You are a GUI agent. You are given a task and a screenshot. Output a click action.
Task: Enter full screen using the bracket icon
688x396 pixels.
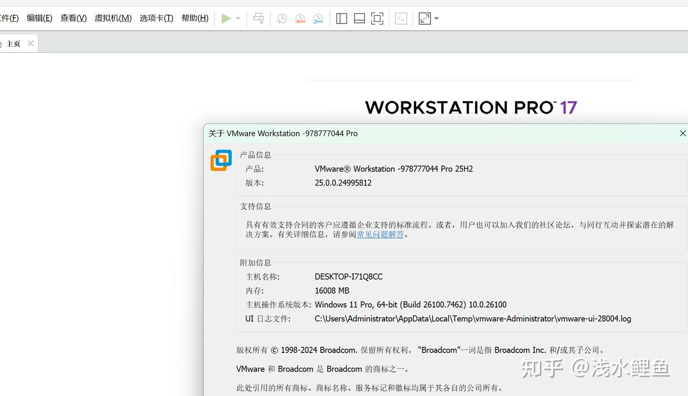377,18
